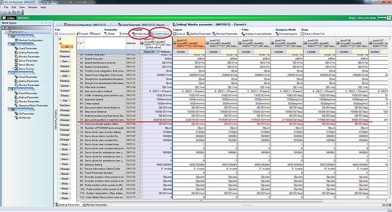
Task: Click the Import icon in File group
Action: (x=78, y=34)
